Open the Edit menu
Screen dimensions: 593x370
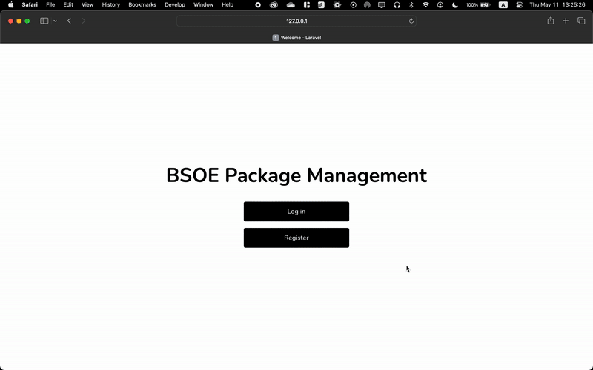(x=68, y=5)
